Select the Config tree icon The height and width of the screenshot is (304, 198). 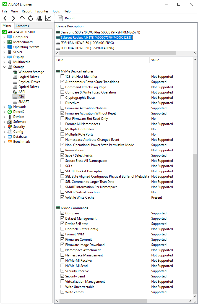coord(10,132)
